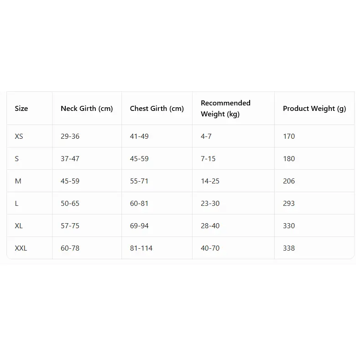Select the S size cell

tap(17, 159)
